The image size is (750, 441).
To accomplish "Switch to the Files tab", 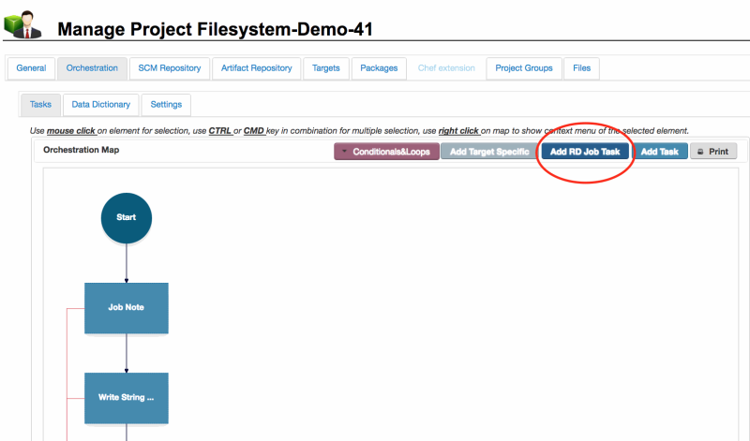I will (x=581, y=68).
